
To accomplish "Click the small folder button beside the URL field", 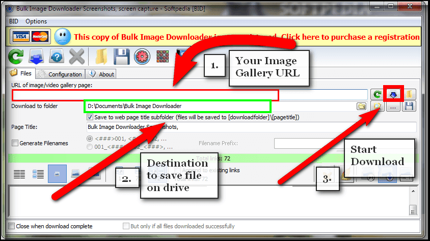I will pos(409,94).
